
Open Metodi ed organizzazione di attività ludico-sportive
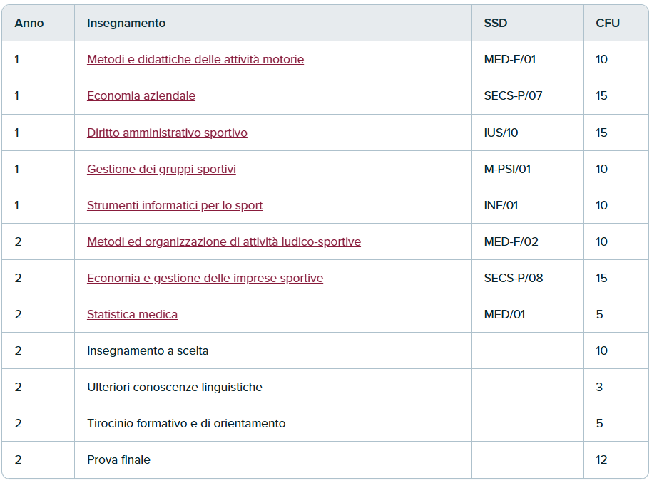coord(224,241)
